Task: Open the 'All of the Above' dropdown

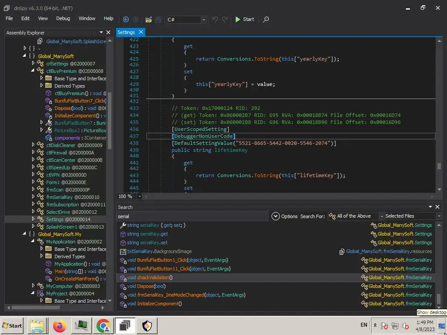Action: pyautogui.click(x=381, y=216)
